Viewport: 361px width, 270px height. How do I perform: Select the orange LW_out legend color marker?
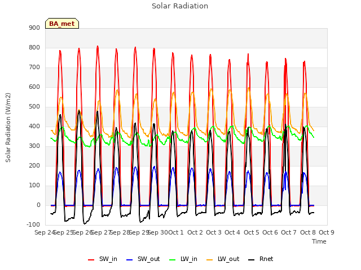(x=210, y=260)
